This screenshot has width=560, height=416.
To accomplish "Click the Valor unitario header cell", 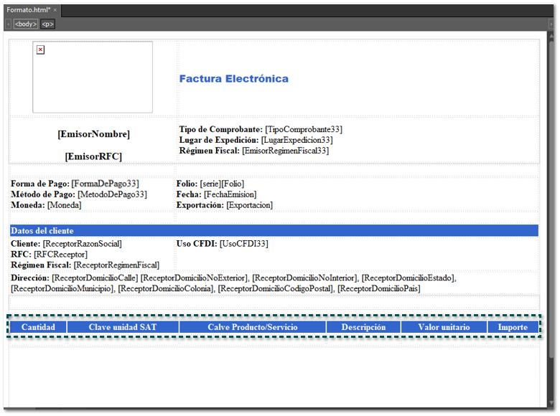I will point(444,327).
